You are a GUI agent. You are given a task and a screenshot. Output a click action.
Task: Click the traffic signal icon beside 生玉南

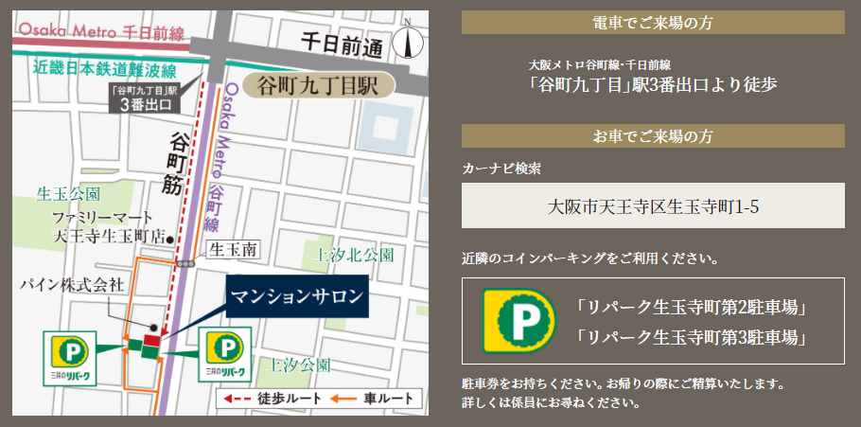pos(190,265)
